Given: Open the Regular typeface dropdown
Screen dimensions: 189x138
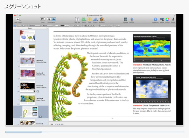Looking at the screenshot, I should [47, 26].
